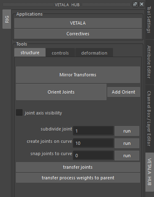Image resolution: width=154 pixels, height=197 pixels.
Task: Run create joints on curve
Action: (127, 143)
